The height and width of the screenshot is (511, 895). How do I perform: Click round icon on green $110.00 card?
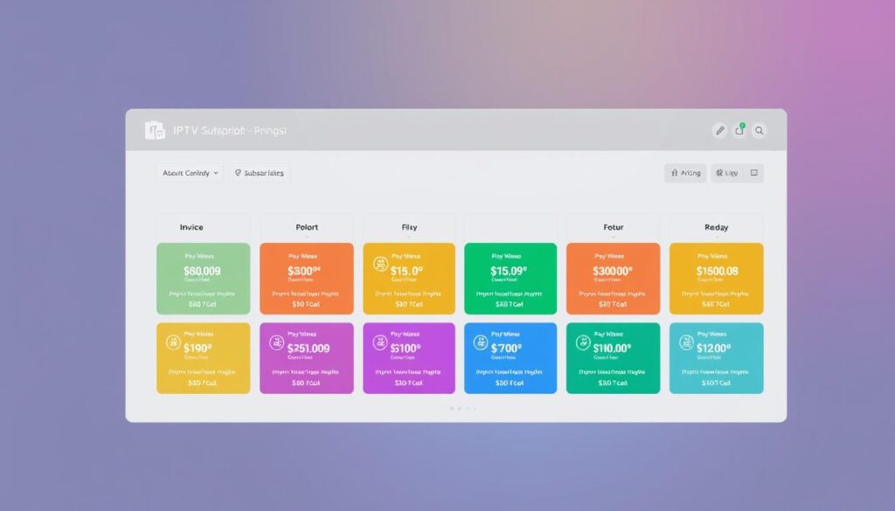(x=584, y=344)
